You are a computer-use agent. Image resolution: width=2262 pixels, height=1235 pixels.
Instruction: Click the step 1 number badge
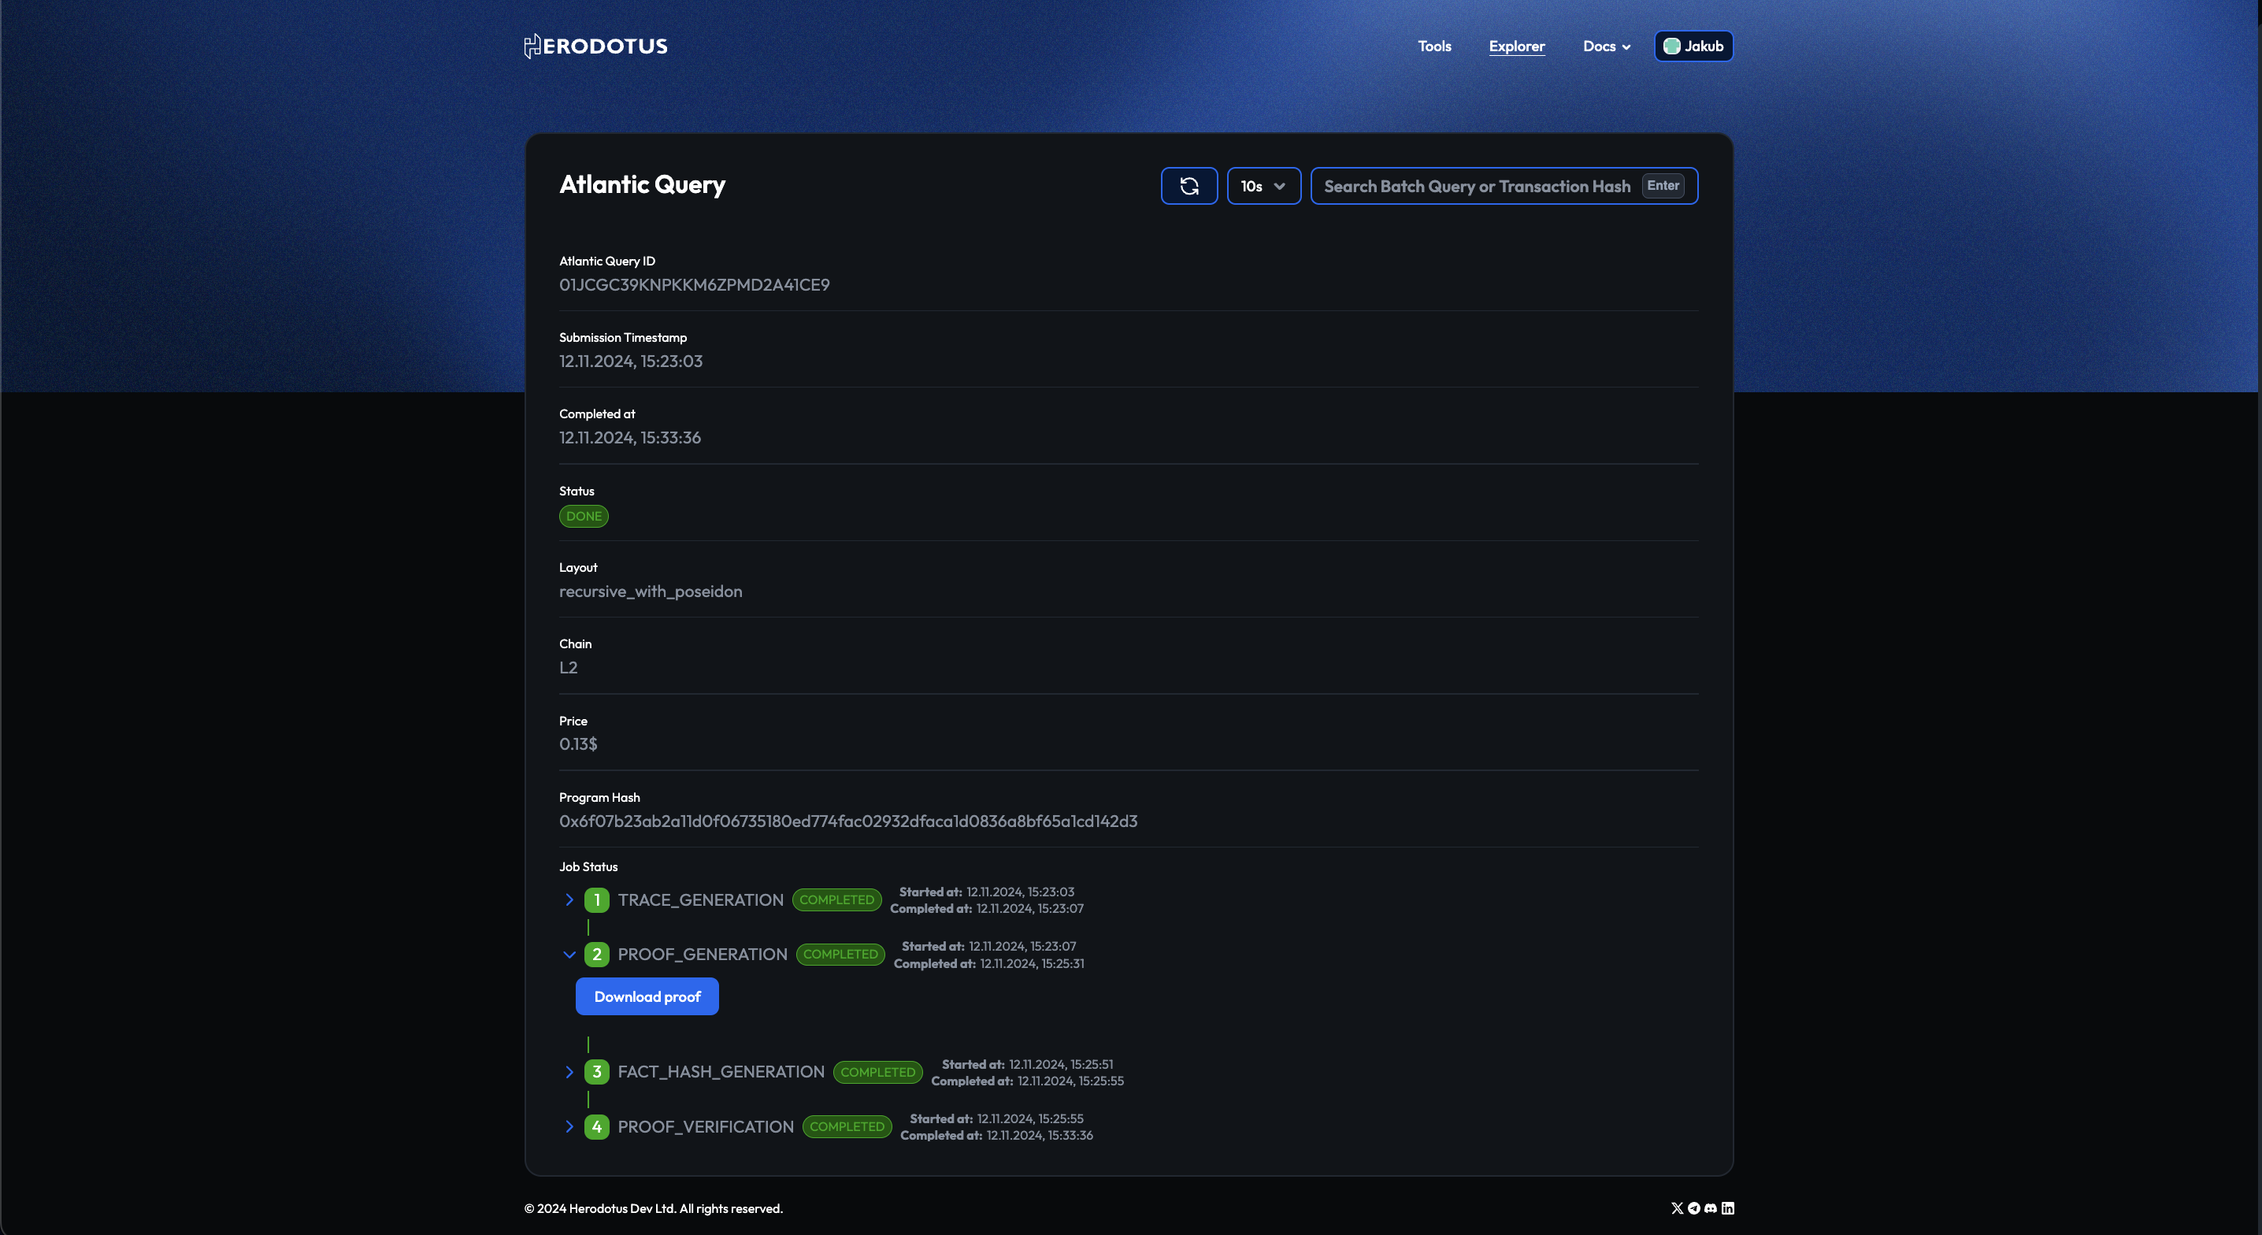[596, 900]
